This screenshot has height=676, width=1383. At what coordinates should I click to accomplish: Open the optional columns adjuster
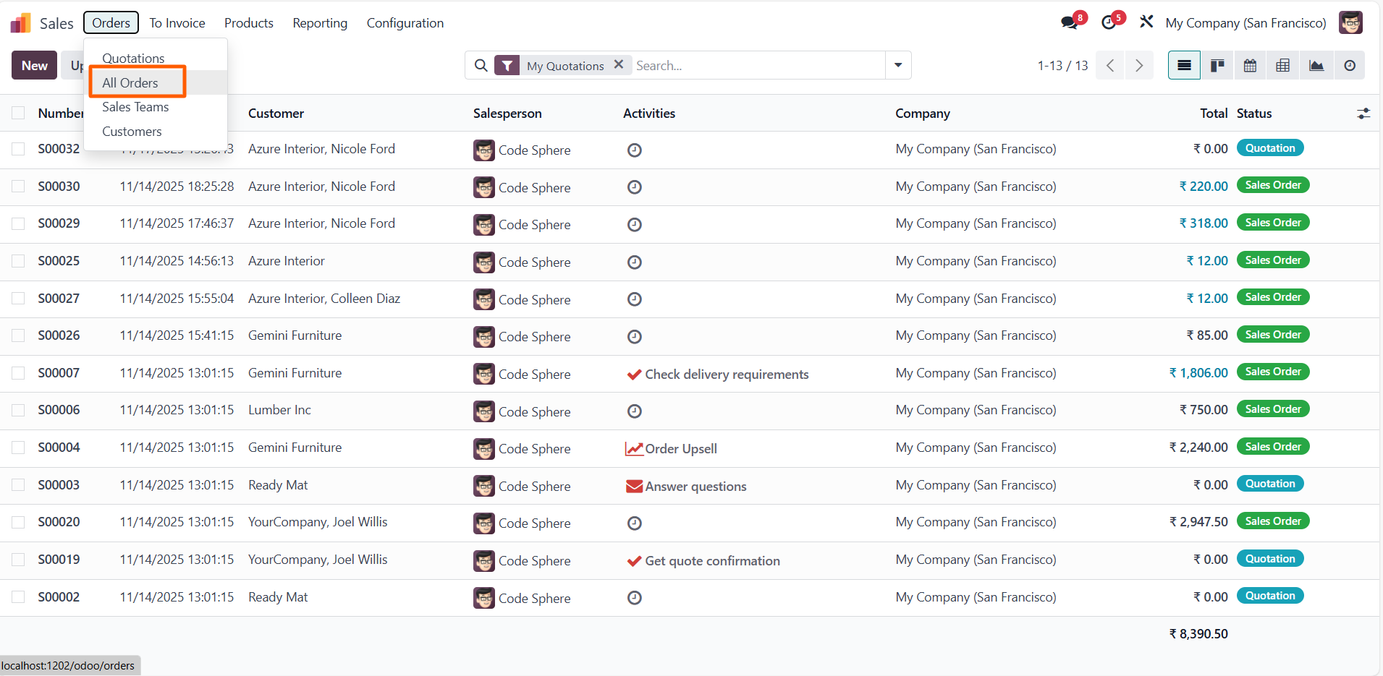tap(1363, 114)
